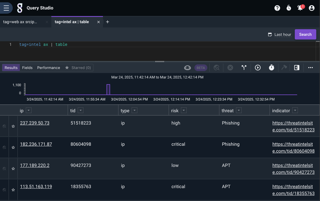Click the pin results icon
The image size is (320, 201).
[x=284, y=68]
